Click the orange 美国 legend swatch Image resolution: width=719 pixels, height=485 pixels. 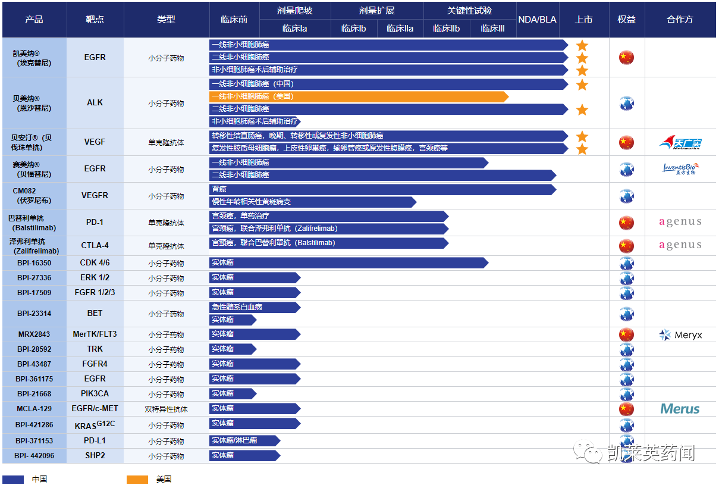(x=137, y=479)
